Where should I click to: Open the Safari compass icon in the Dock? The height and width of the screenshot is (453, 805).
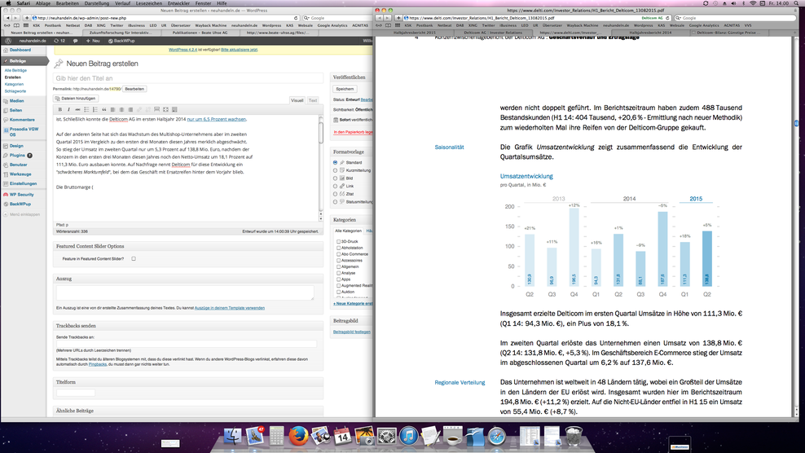[497, 437]
